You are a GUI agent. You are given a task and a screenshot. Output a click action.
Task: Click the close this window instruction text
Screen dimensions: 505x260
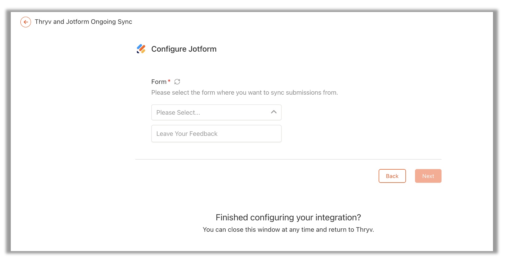coord(288,230)
